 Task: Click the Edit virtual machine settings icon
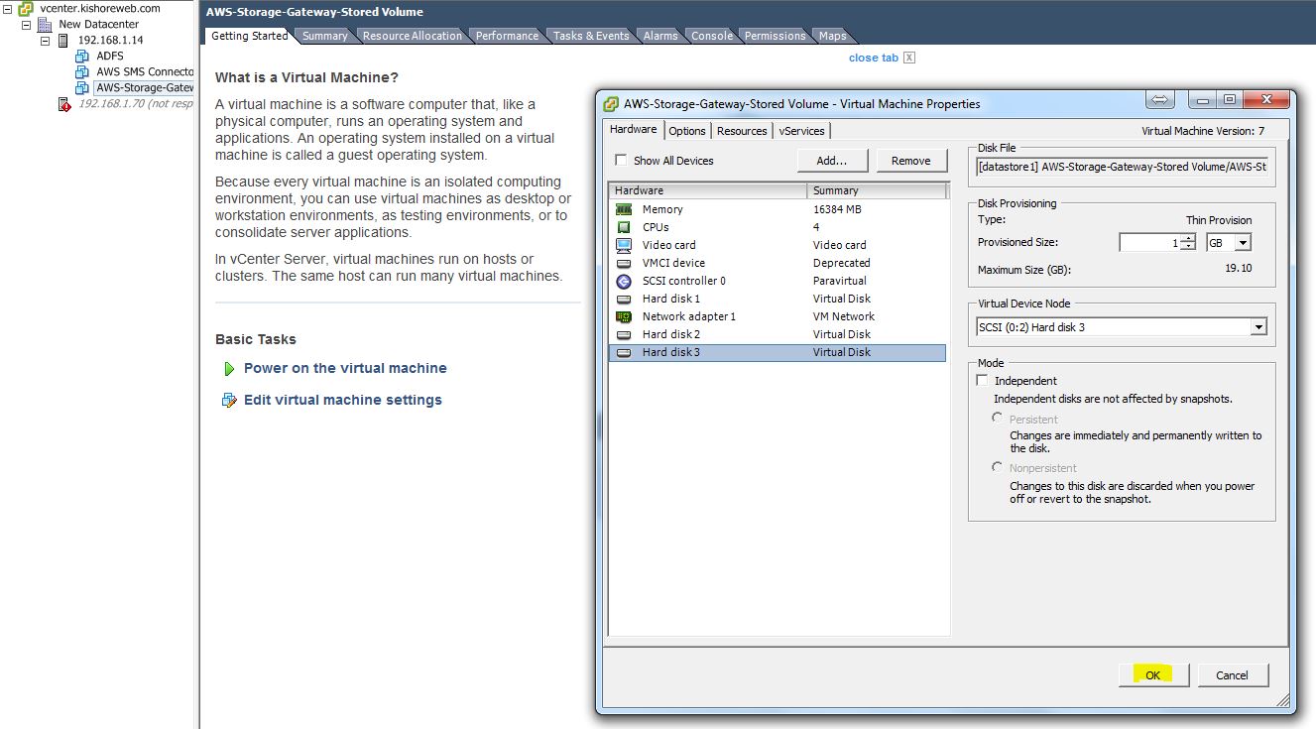coord(229,401)
